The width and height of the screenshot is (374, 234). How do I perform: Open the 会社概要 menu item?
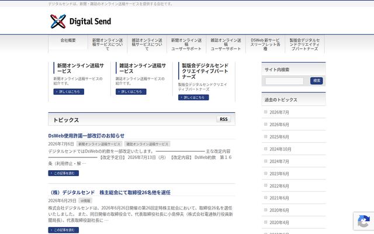[68, 40]
